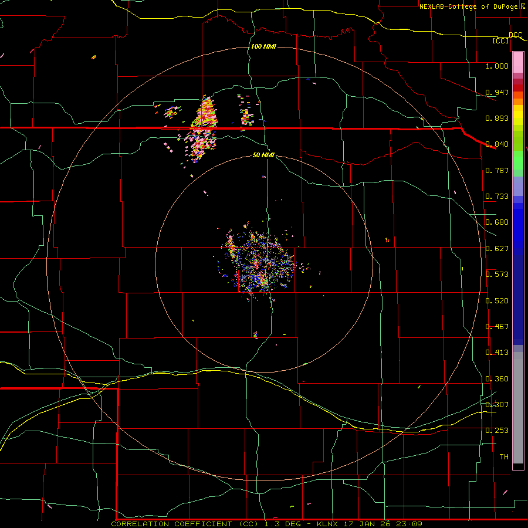The height and width of the screenshot is (528, 528).
Task: Select the 0.360 scale value
Action: point(497,378)
